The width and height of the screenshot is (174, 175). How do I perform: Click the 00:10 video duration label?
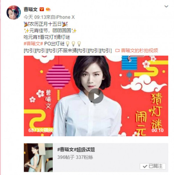point(157,130)
